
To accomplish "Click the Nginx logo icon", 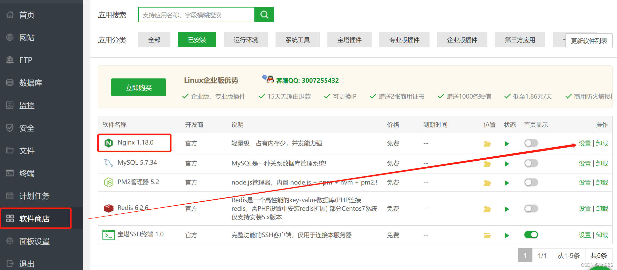I will [109, 143].
